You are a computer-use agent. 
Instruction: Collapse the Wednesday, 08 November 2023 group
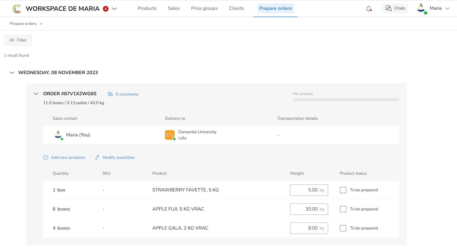tap(12, 73)
